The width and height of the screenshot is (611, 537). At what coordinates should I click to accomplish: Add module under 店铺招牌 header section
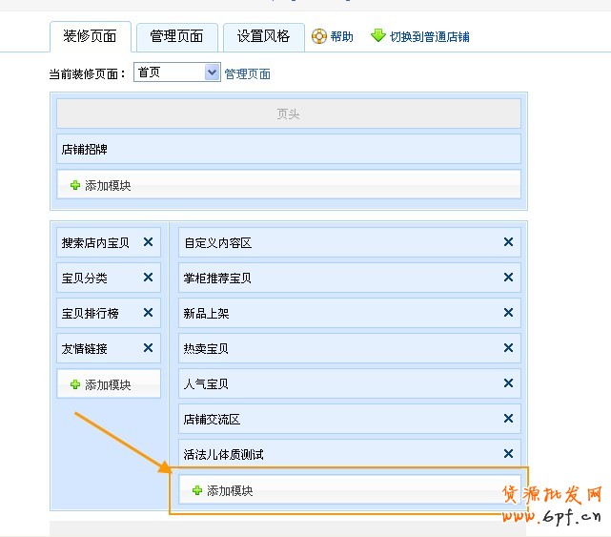pyautogui.click(x=100, y=185)
